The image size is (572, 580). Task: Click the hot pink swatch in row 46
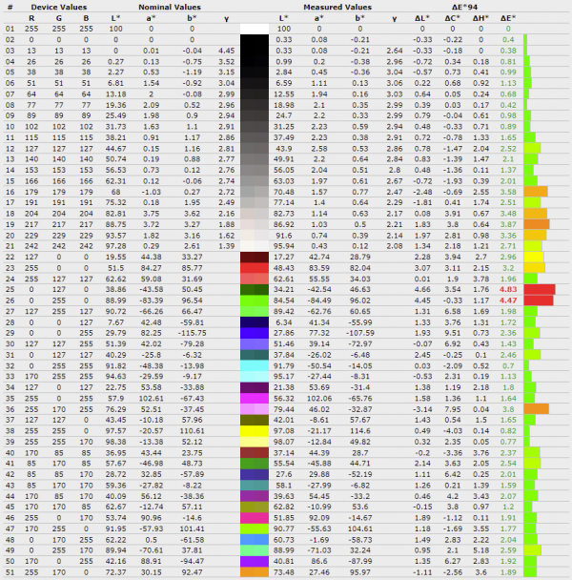pyautogui.click(x=255, y=518)
